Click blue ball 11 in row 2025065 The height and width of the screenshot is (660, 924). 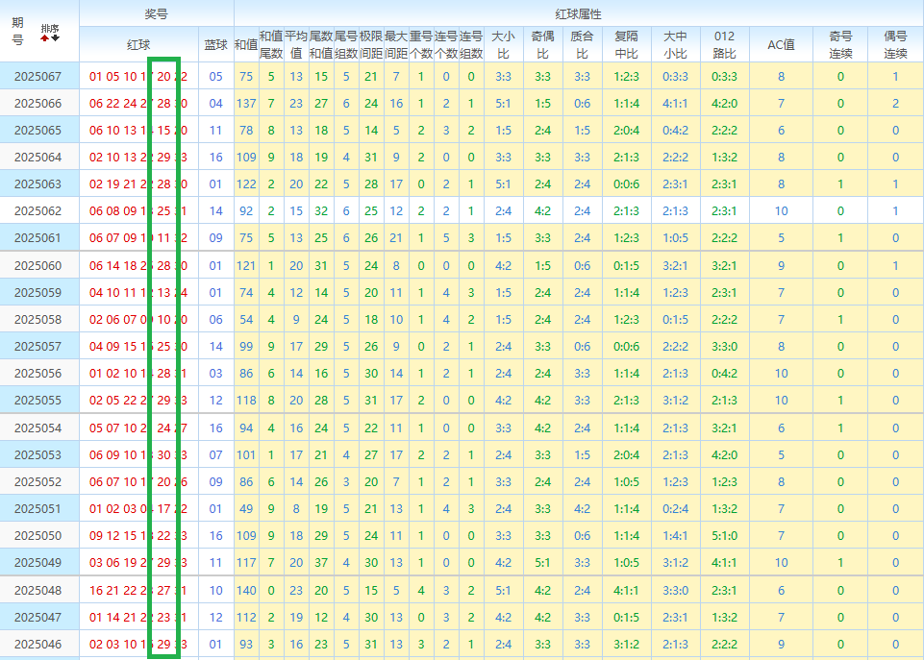pos(215,130)
